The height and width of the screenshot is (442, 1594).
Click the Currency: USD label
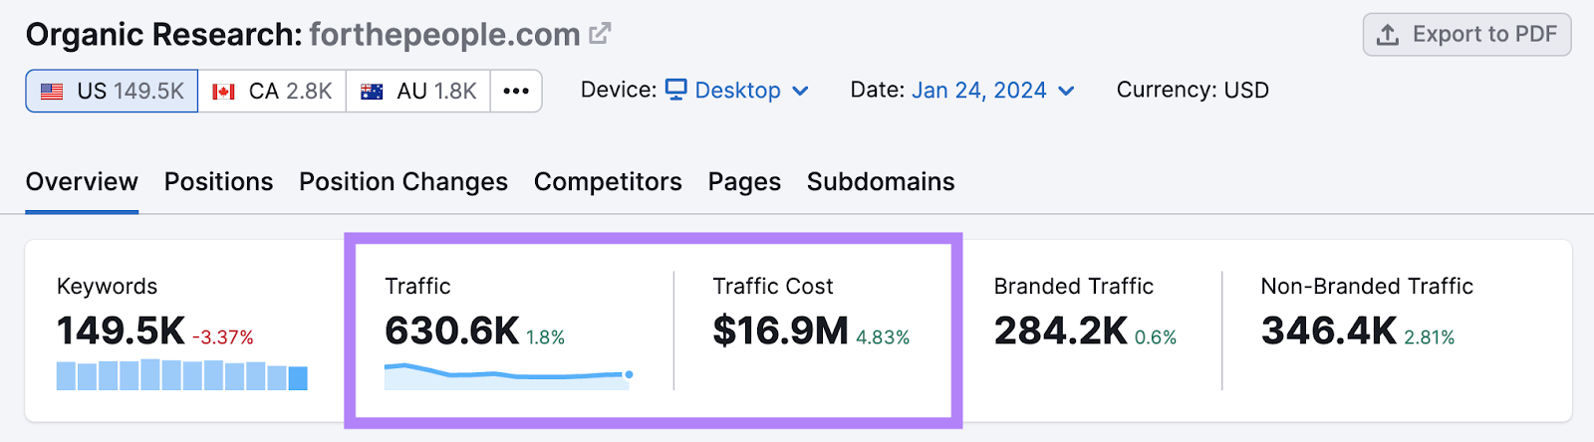[1193, 91]
